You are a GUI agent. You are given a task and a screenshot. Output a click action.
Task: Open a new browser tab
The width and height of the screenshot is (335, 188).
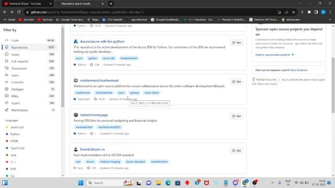pyautogui.click(x=111, y=4)
